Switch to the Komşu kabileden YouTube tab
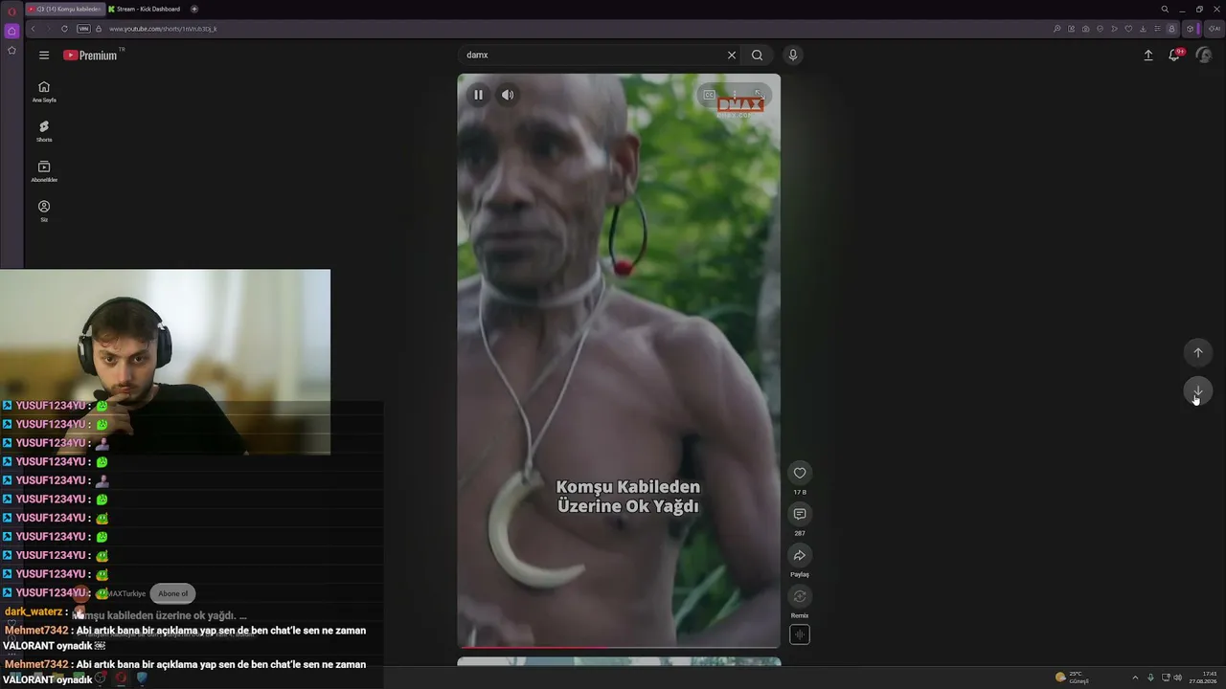 (x=64, y=9)
